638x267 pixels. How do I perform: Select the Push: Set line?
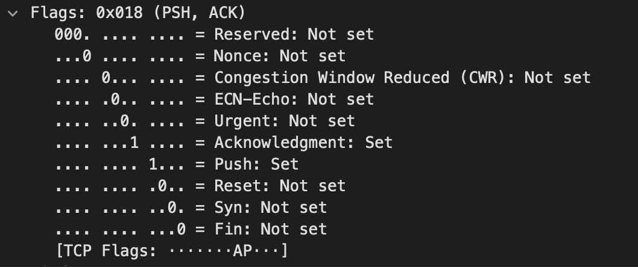coord(177,164)
